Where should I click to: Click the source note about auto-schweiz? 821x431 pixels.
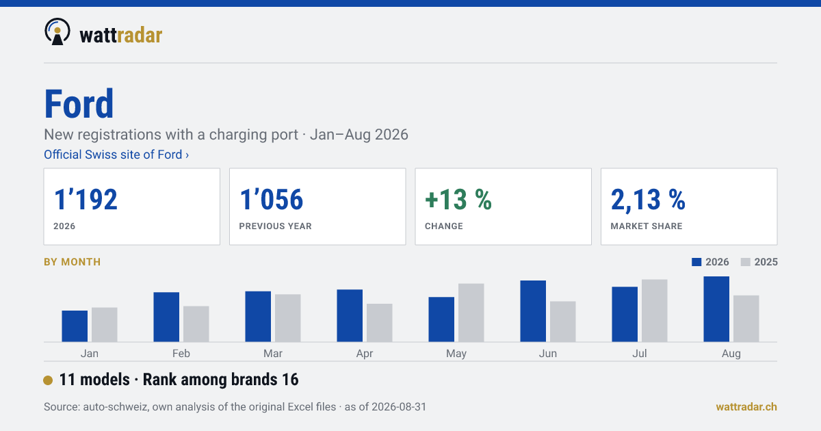click(235, 406)
